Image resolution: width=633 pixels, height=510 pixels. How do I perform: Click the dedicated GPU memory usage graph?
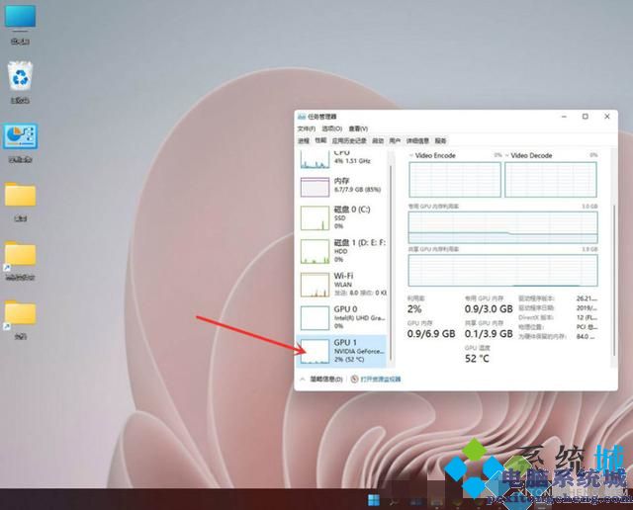coord(503,227)
